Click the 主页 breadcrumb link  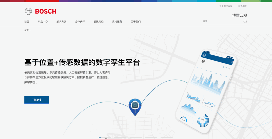26,30
